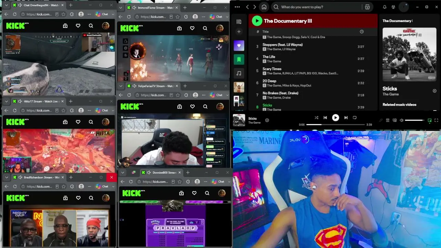The image size is (441, 248).
Task: Open Spotify's What's New notifications bell
Action: (x=384, y=7)
